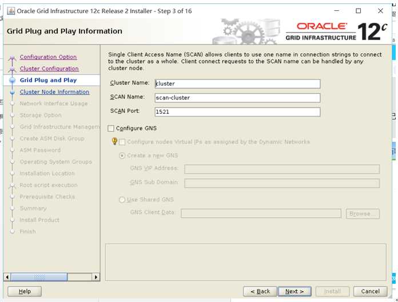Click Storage Option step
The height and width of the screenshot is (302, 398).
[x=41, y=115]
